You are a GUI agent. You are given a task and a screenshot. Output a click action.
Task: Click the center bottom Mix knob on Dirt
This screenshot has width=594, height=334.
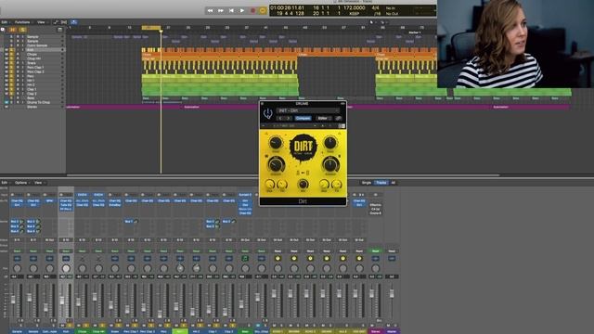[x=303, y=184]
